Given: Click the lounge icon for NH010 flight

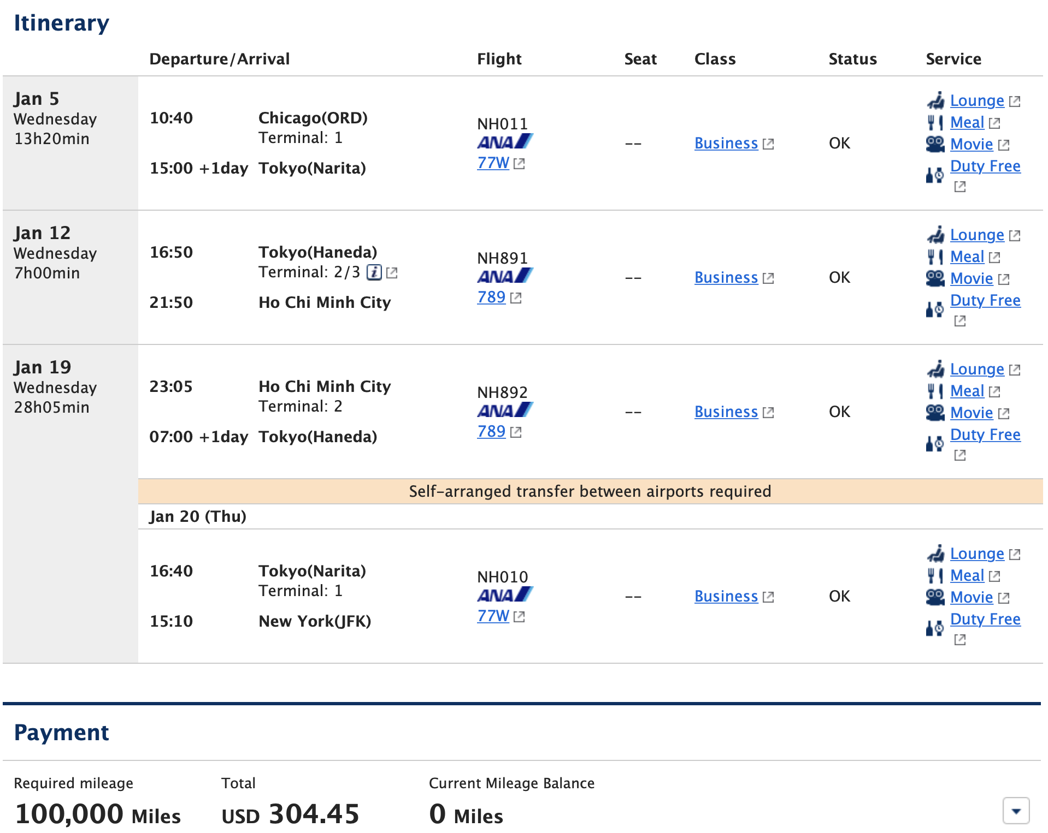Looking at the screenshot, I should tap(935, 554).
